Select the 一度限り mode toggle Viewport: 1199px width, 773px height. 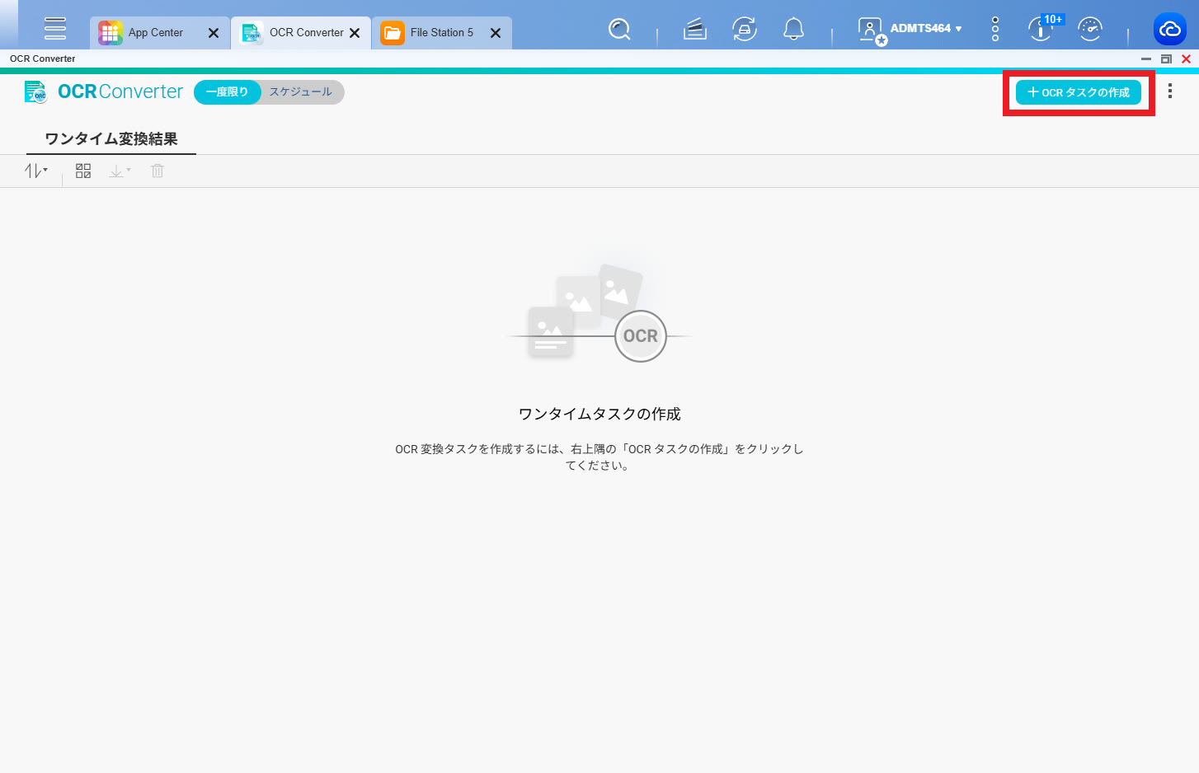tap(227, 92)
